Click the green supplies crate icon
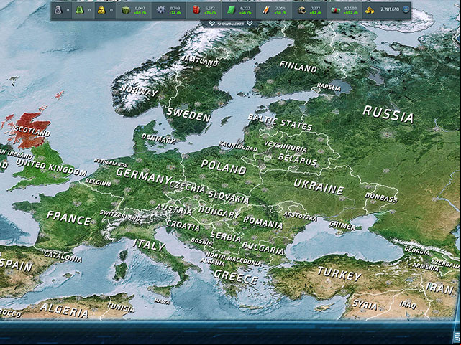461x345 pixels. (126, 10)
